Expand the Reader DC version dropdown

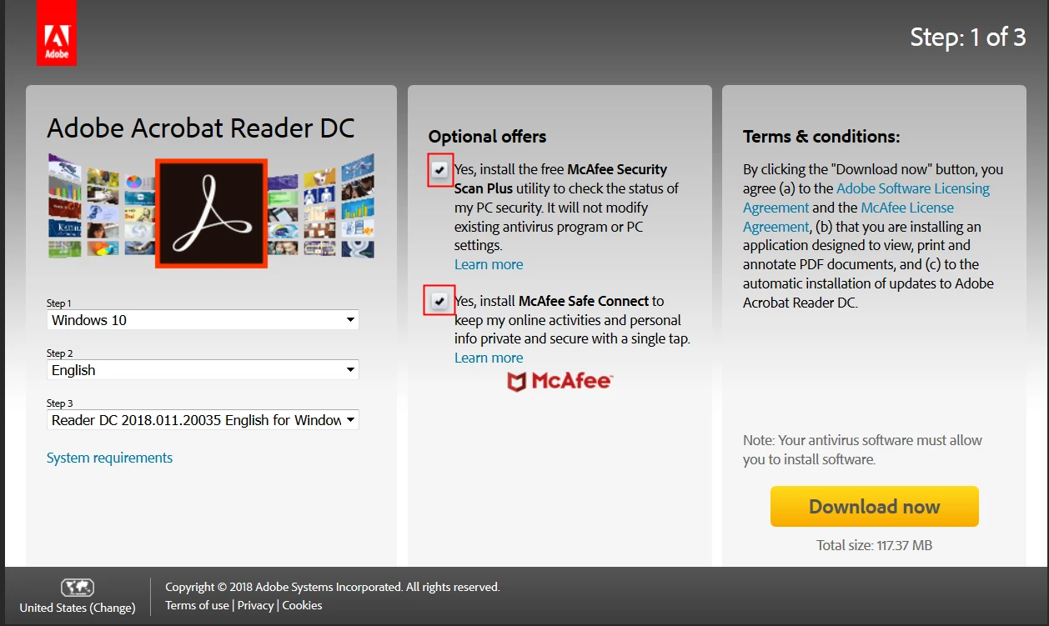coord(203,420)
